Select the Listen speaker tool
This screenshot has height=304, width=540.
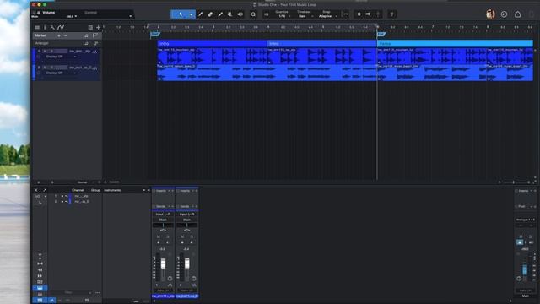click(240, 14)
